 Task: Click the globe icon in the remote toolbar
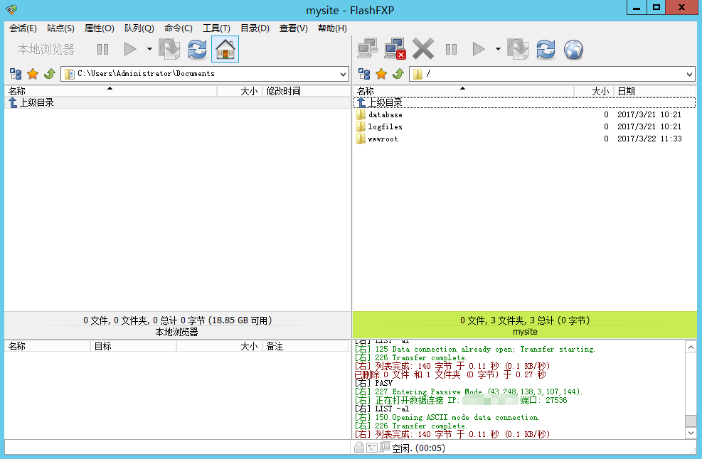pyautogui.click(x=573, y=49)
